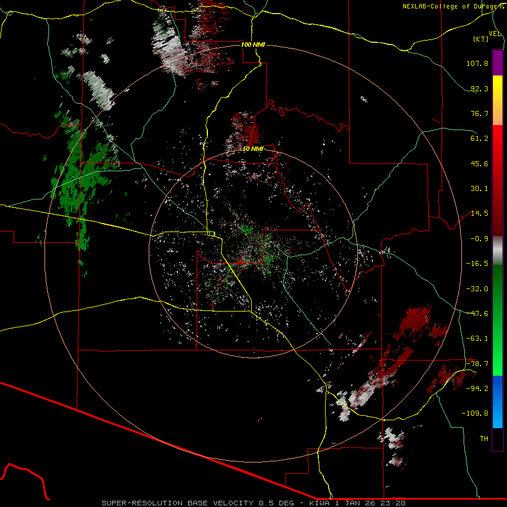The height and width of the screenshot is (507, 507).
Task: Select the -47.6 velocity scale value
Action: click(x=477, y=314)
